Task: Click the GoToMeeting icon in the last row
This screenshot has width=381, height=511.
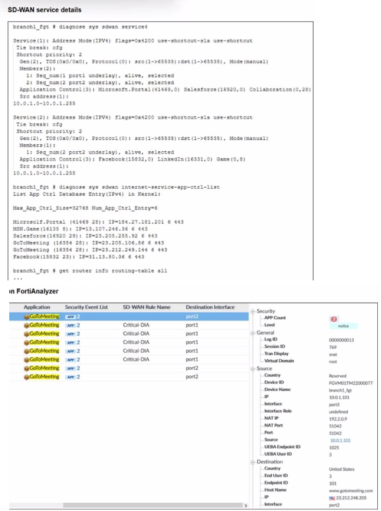Action: tap(26, 377)
